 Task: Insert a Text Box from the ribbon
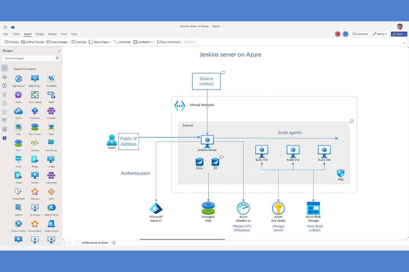coord(79,42)
